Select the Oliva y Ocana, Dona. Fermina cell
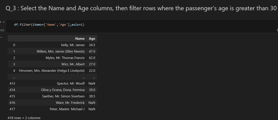 [63, 90]
